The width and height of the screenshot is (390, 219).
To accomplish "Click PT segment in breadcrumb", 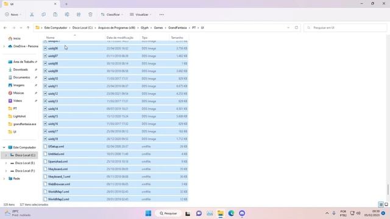I will click(x=194, y=28).
